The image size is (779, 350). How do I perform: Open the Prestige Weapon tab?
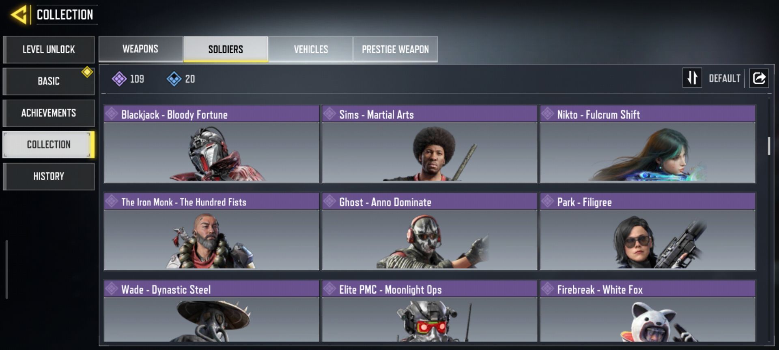[x=395, y=49]
